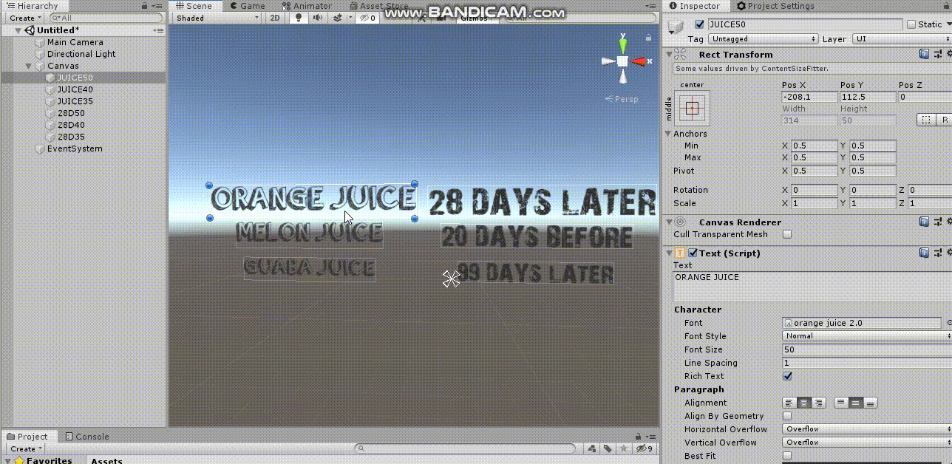952x464 pixels.
Task: Click the Font Size field
Action: click(867, 349)
